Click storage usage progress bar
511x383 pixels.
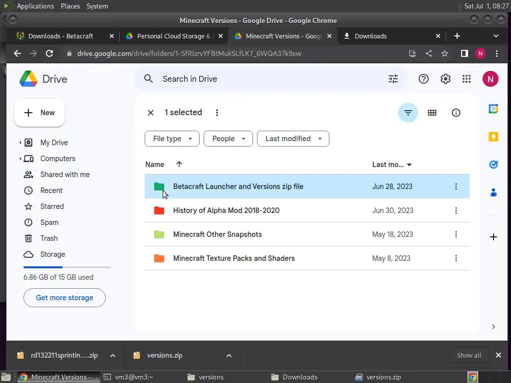tap(67, 267)
